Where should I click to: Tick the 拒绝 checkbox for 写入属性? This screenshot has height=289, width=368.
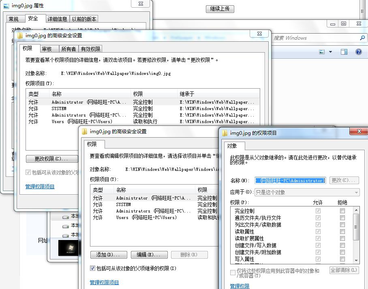(342, 259)
